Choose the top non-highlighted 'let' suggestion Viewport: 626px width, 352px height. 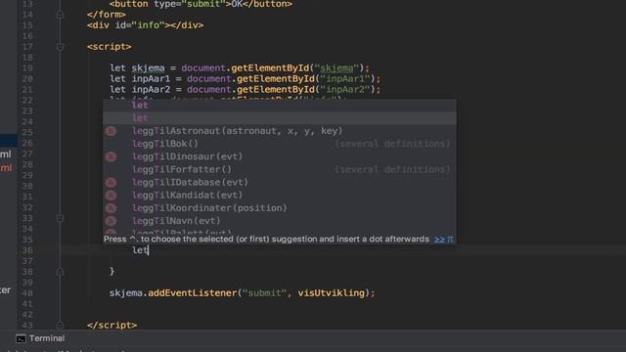pos(280,106)
